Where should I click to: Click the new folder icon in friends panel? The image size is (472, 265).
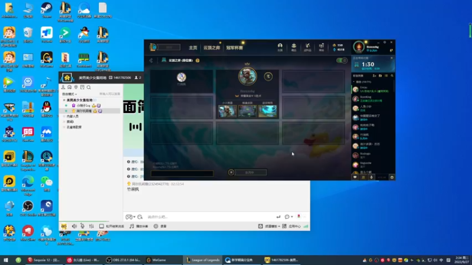pyautogui.click(x=380, y=76)
